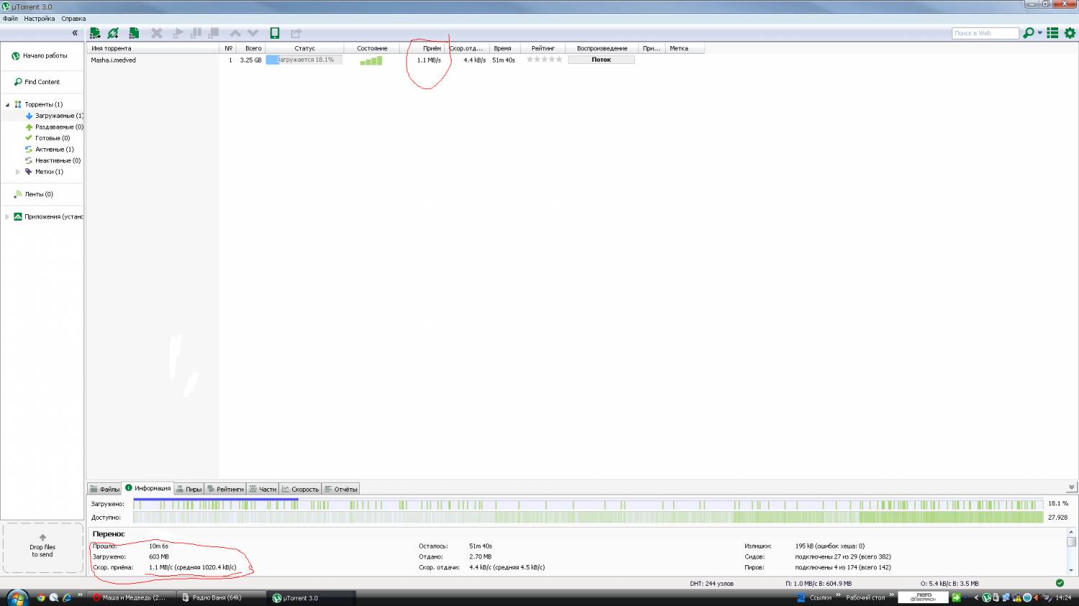Switch to the Скорость tab
The width and height of the screenshot is (1079, 606).
(x=300, y=489)
